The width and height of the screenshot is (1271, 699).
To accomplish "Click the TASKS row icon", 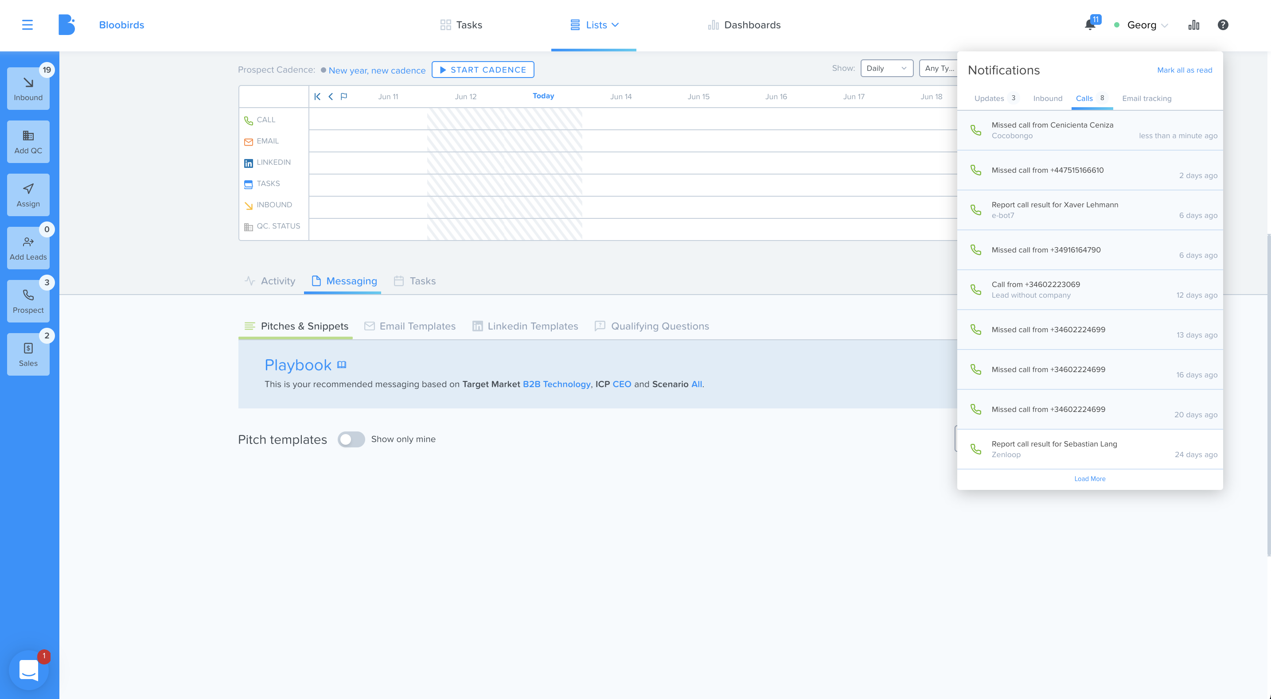I will click(x=248, y=184).
